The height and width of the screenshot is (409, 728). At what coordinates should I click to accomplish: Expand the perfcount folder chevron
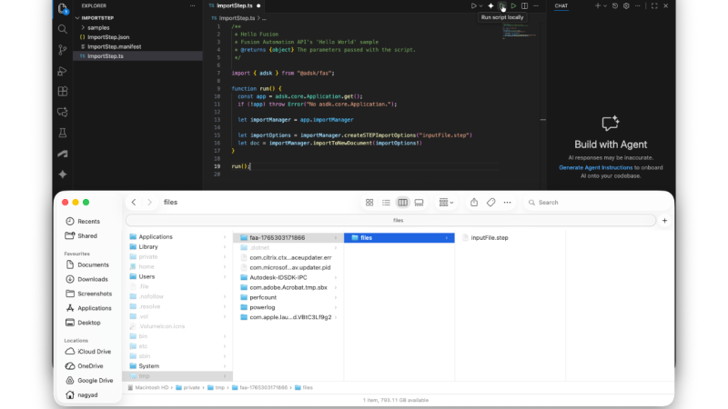336,297
